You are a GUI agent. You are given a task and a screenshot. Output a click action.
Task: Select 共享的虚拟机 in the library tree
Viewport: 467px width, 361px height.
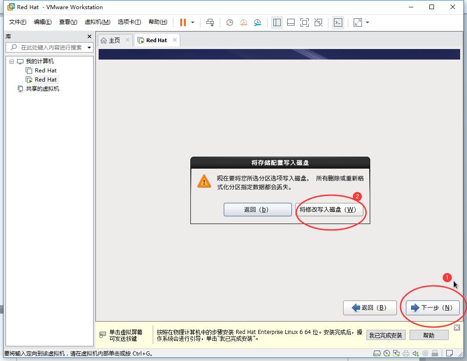tap(42, 88)
